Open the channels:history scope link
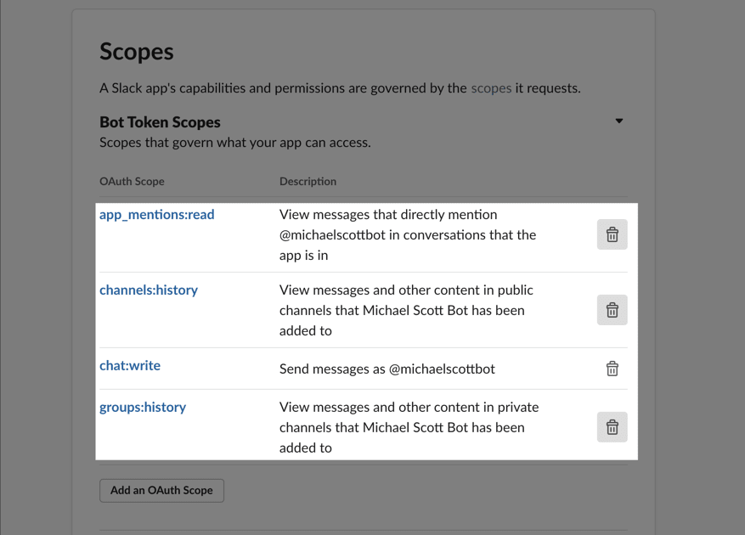 click(149, 290)
